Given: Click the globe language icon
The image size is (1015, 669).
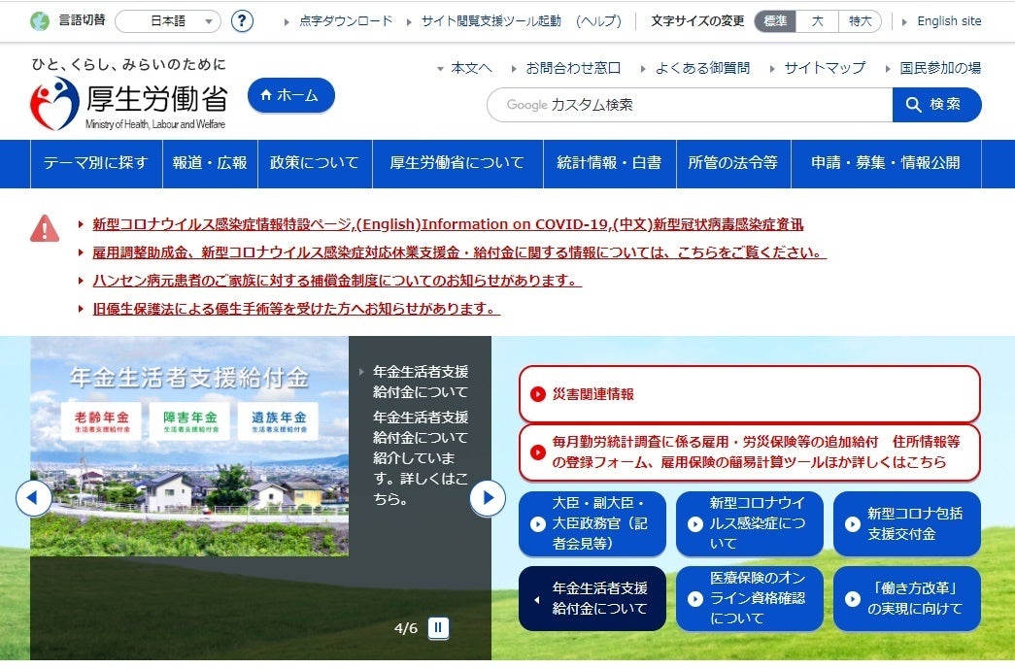Looking at the screenshot, I should pyautogui.click(x=40, y=21).
